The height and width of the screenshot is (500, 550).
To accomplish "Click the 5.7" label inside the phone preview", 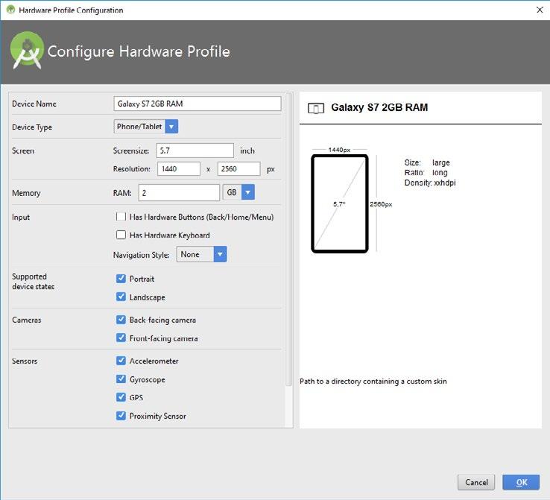I will coord(339,204).
